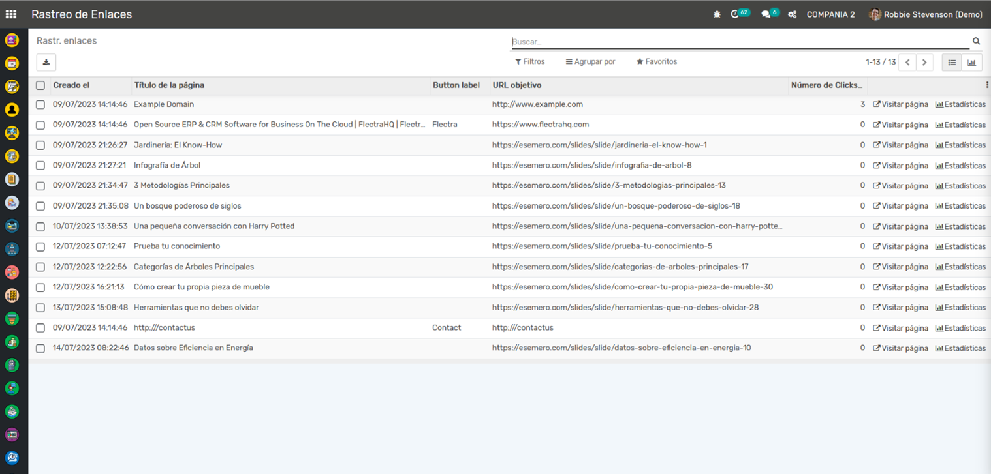Viewport: 991px width, 474px height.
Task: Click the Buscar search input field
Action: pyautogui.click(x=738, y=42)
